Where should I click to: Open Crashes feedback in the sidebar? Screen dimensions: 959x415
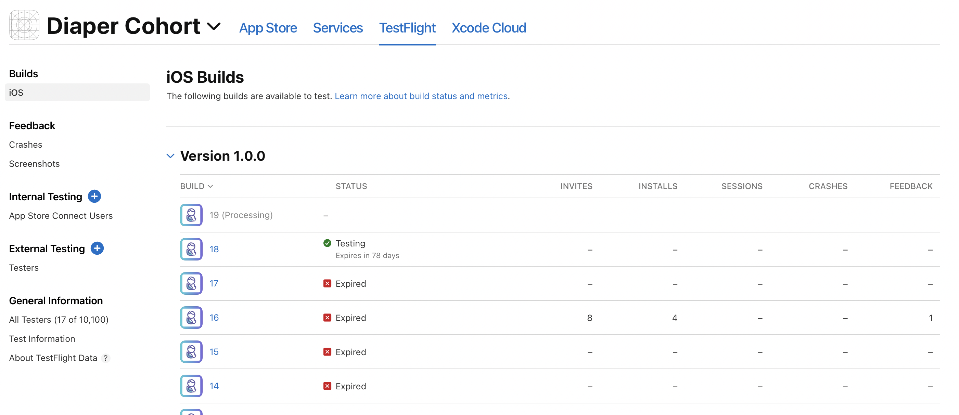click(26, 145)
